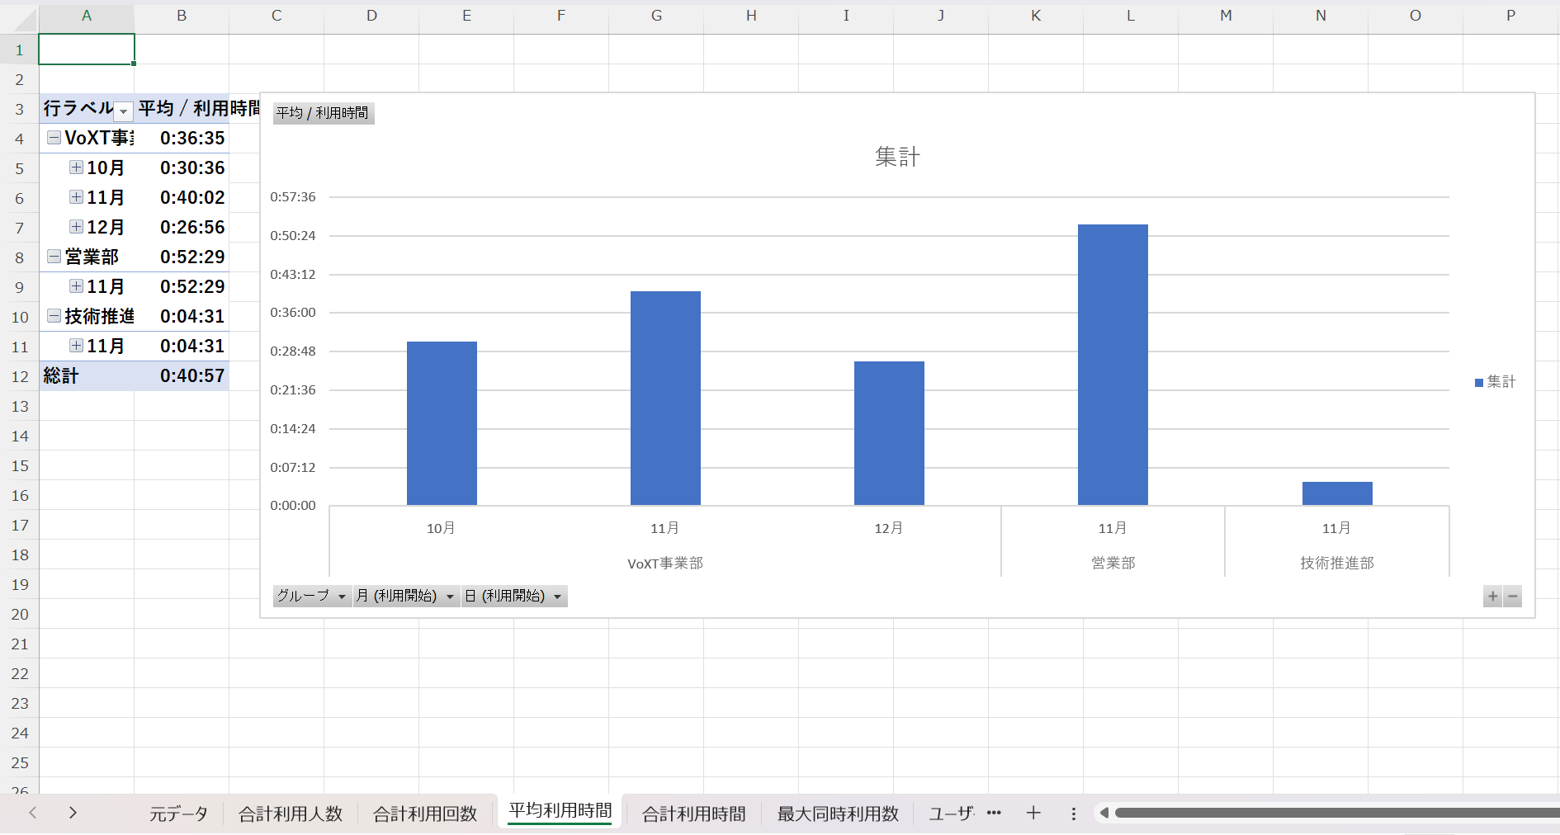Click the add new sheet plus icon
The height and width of the screenshot is (835, 1560).
pos(1033,814)
